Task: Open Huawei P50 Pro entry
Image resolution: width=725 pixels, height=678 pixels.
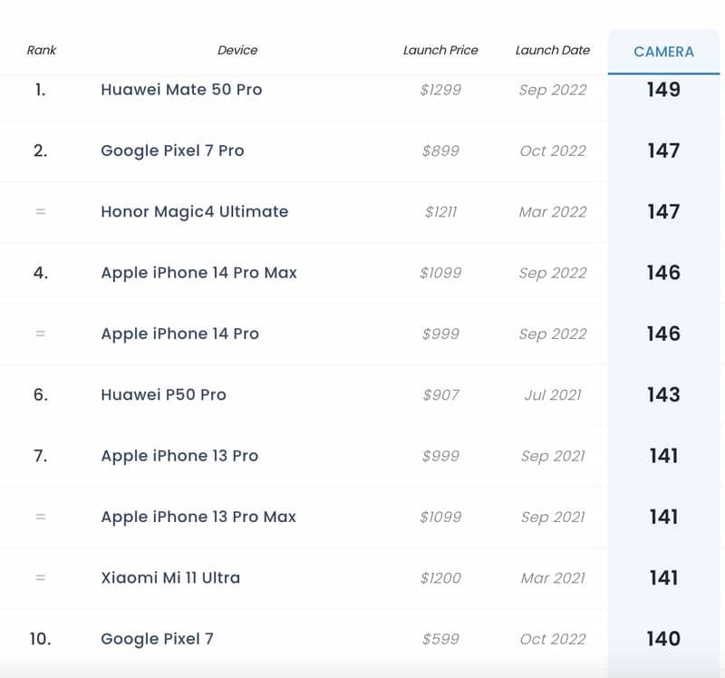Action: [x=164, y=394]
